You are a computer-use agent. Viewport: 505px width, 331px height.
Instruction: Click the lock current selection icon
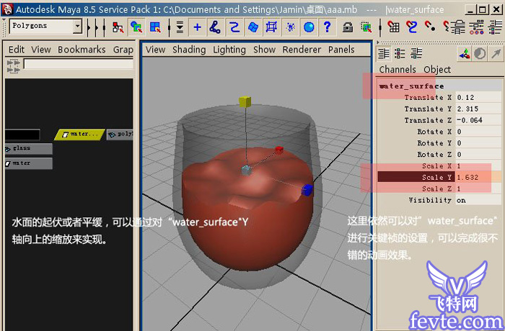(x=348, y=27)
